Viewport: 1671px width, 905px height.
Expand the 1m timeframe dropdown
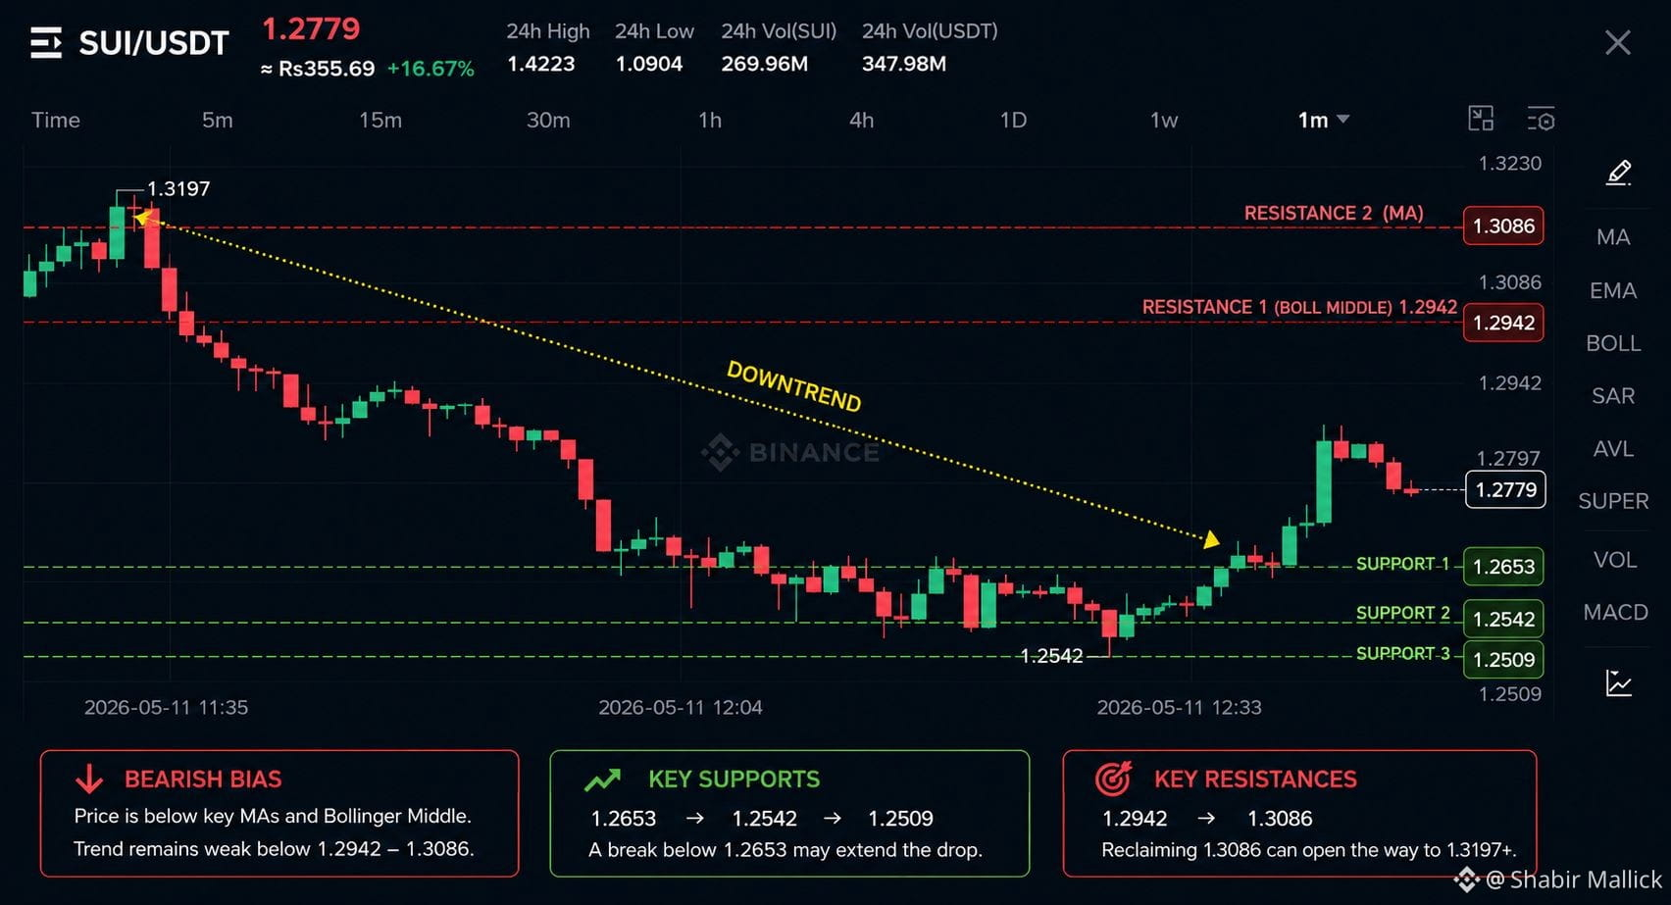1324,120
